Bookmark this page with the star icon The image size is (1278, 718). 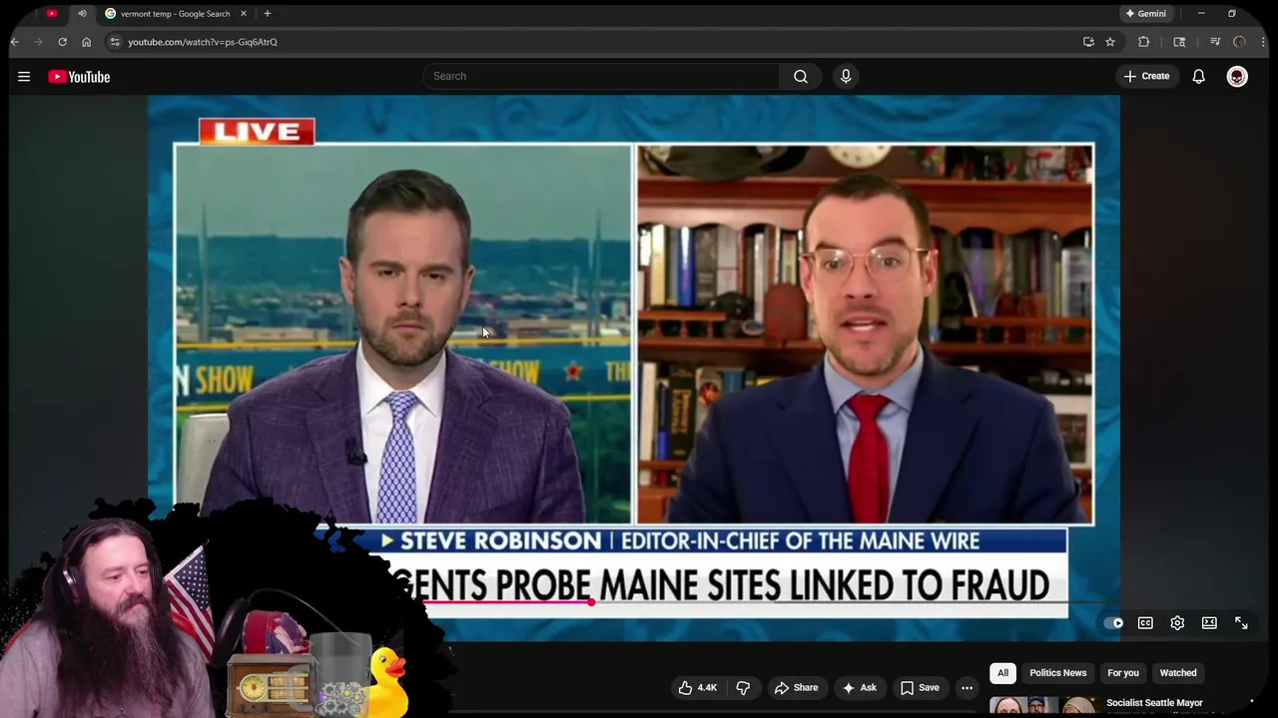pyautogui.click(x=1110, y=42)
